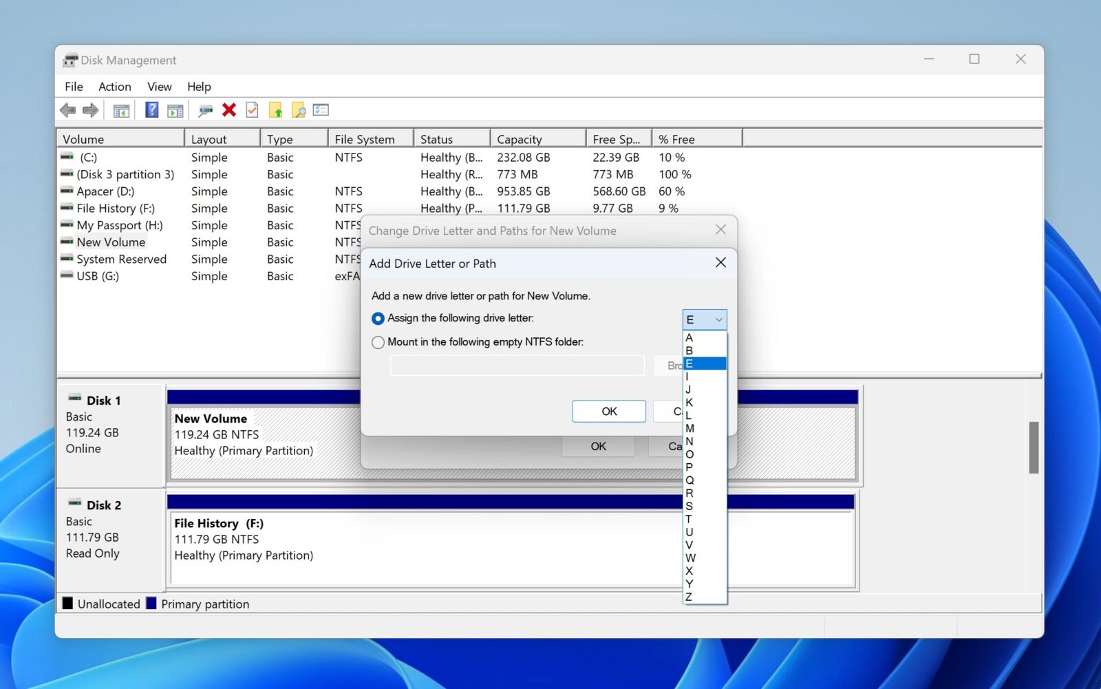
Task: Click the Help icon in the toolbar
Action: tap(151, 110)
